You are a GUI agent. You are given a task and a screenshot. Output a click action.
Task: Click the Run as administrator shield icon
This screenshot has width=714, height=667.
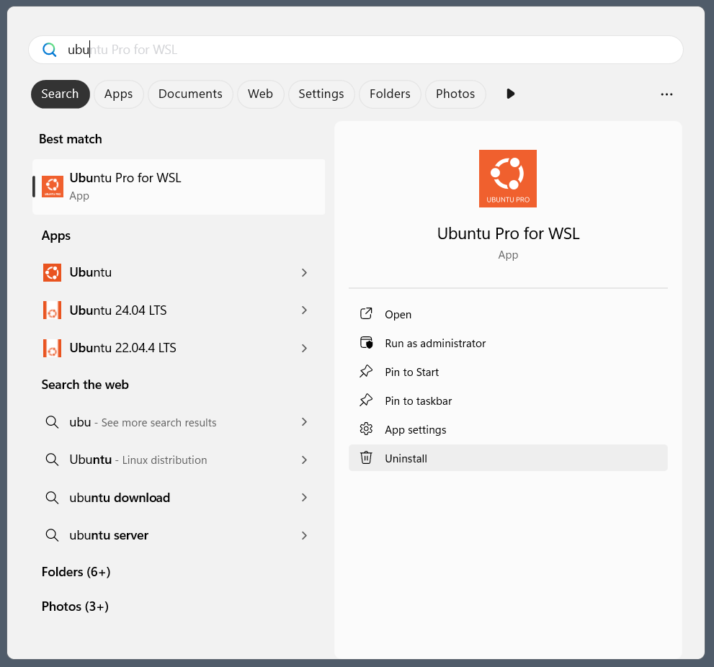tap(366, 342)
